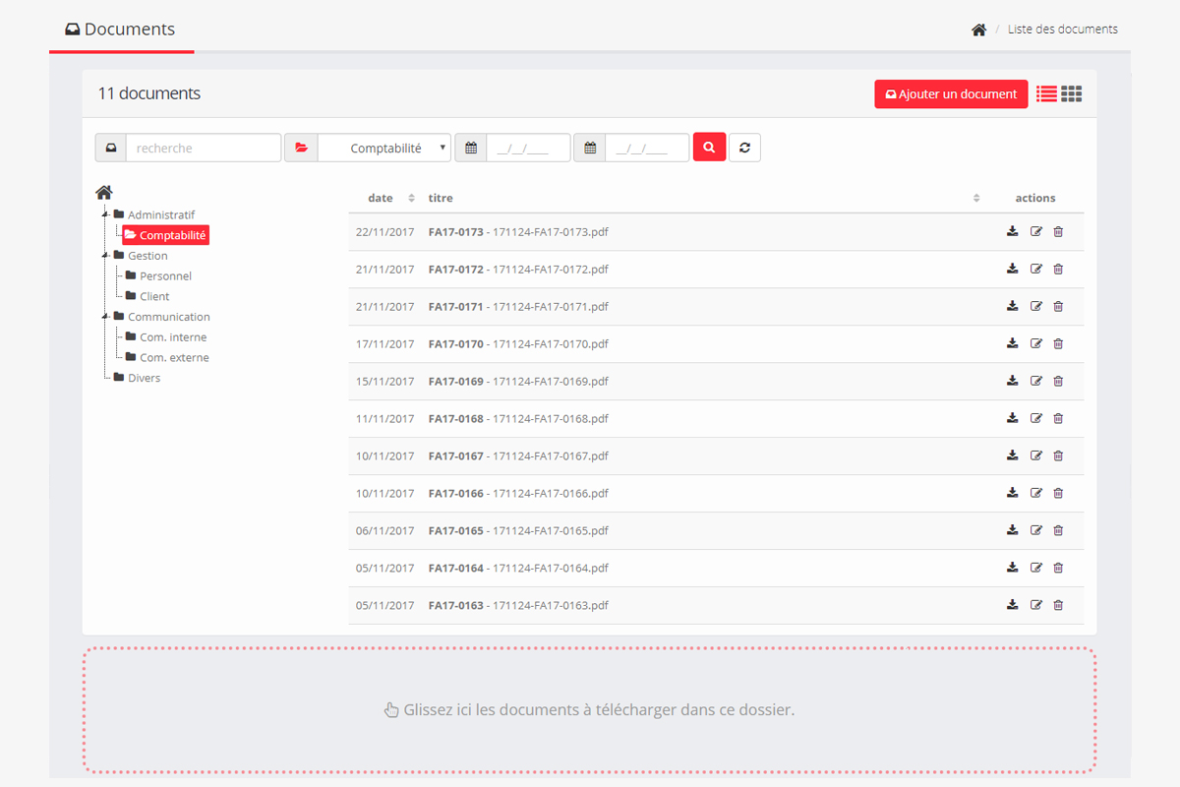Download the FA17-0165 document

[1012, 530]
